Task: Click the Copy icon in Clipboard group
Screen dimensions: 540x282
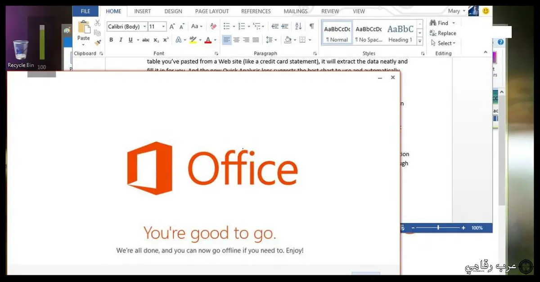Action: click(x=97, y=33)
